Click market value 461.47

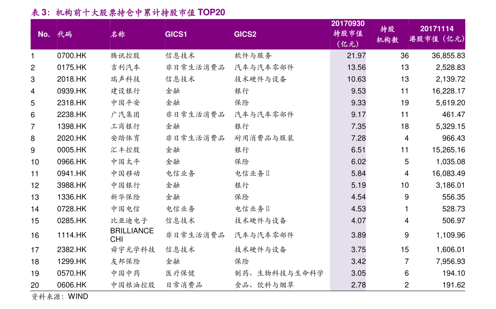point(453,115)
